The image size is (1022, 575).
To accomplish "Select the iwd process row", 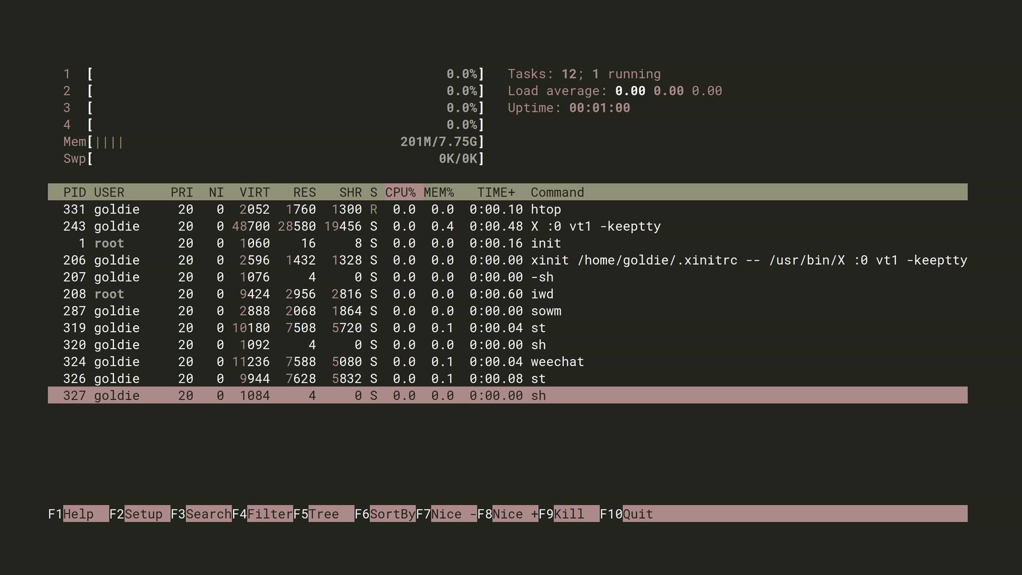I will 508,294.
